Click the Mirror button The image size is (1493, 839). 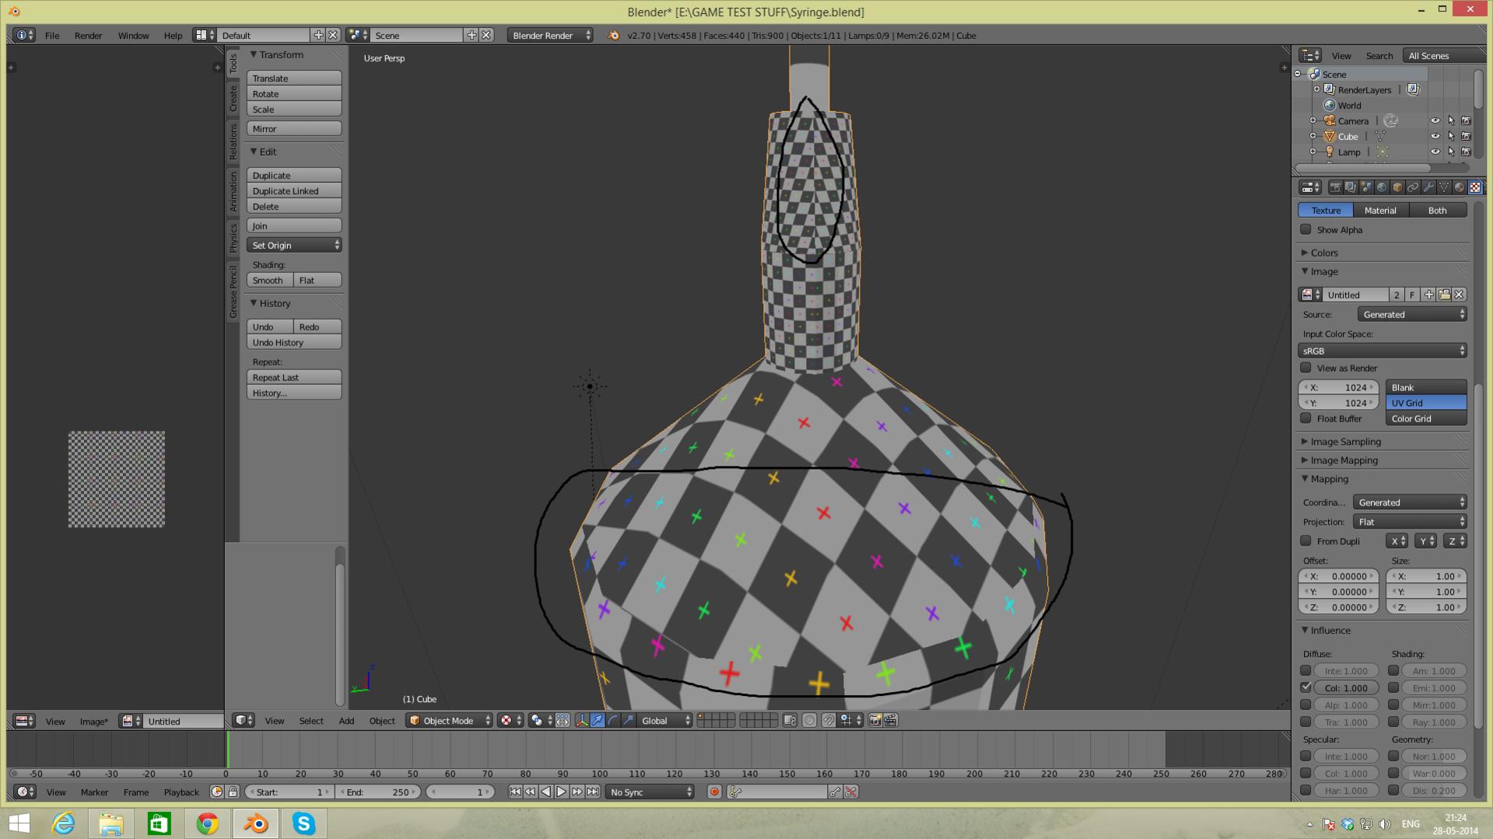click(294, 128)
